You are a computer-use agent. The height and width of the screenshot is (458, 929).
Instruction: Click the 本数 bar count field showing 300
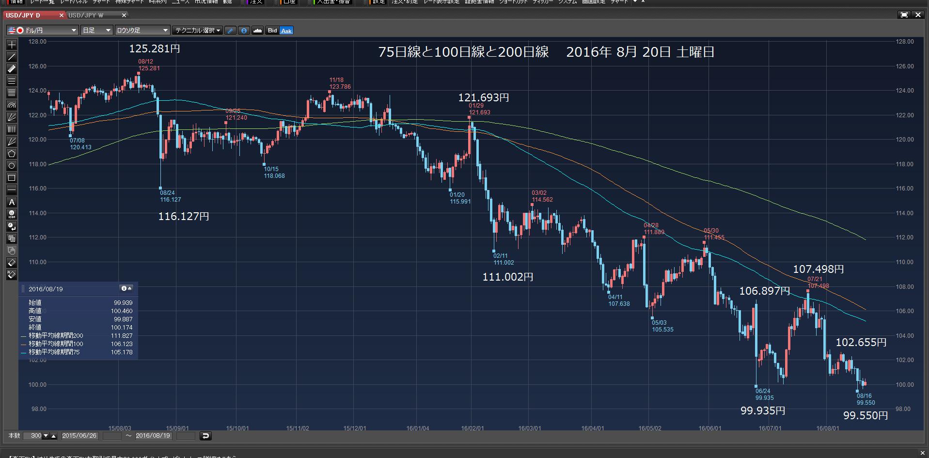[33, 436]
